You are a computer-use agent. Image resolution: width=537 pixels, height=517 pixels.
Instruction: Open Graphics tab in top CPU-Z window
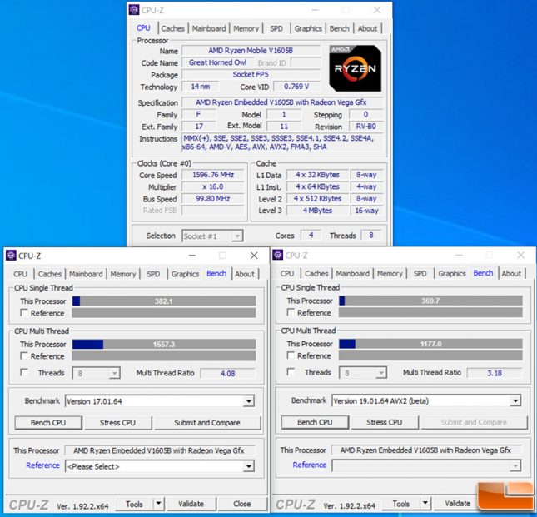(308, 28)
